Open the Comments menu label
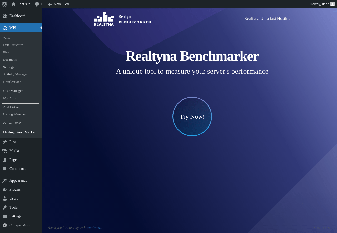The height and width of the screenshot is (233, 337). point(17,169)
